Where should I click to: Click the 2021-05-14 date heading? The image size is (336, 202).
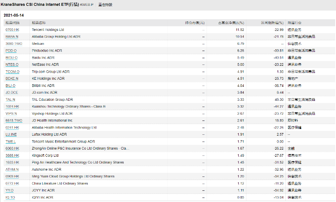[x=14, y=15]
